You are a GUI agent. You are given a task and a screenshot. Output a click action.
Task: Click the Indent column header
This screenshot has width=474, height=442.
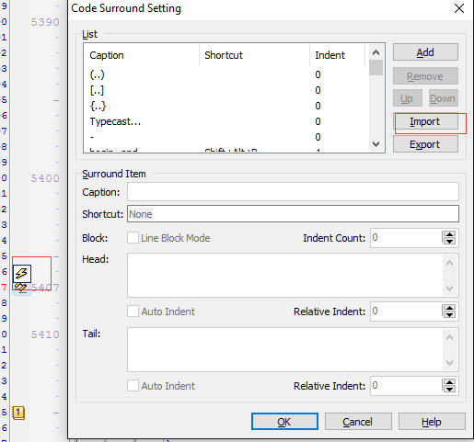coord(338,55)
